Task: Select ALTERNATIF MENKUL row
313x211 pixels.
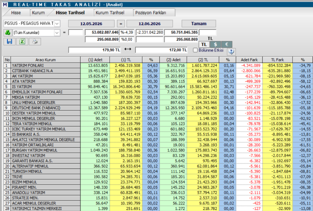Action: pyautogui.click(x=158, y=166)
